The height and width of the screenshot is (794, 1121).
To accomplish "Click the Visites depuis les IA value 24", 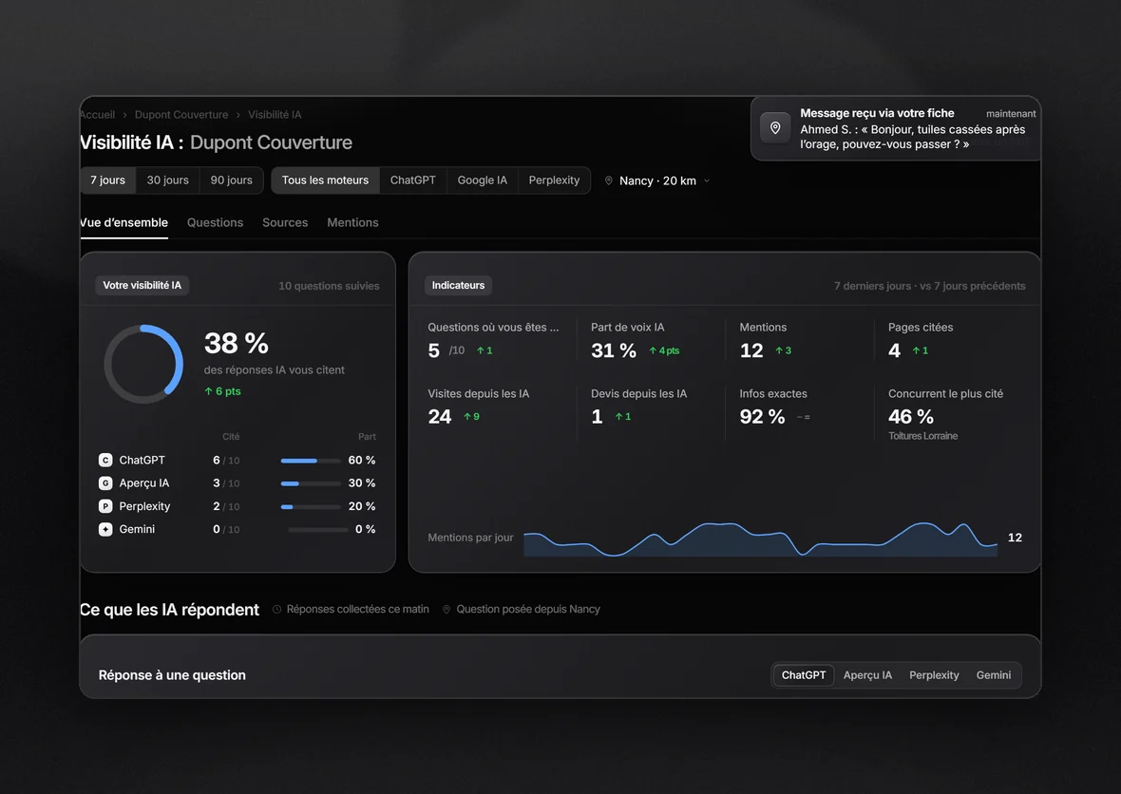I will click(440, 417).
